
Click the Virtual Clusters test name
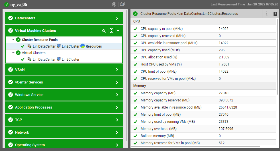(x=34, y=53)
